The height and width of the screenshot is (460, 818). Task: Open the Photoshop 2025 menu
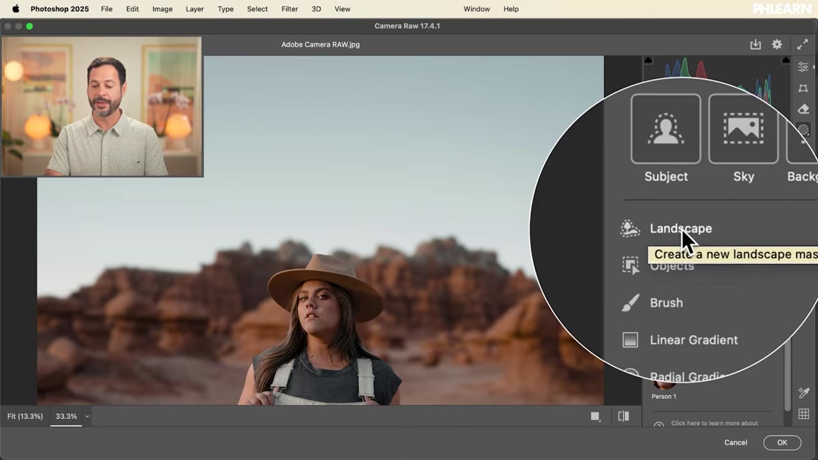(59, 9)
